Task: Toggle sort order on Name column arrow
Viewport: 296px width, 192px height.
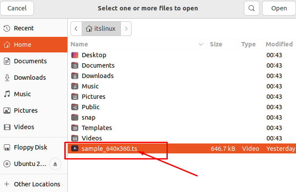Action: click(x=201, y=44)
